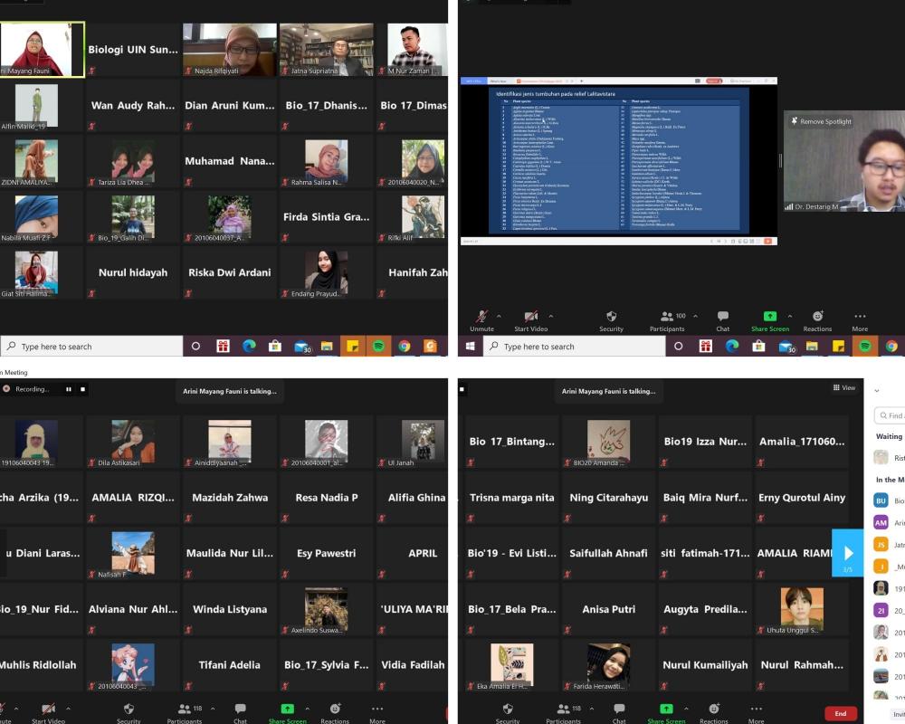Image resolution: width=905 pixels, height=724 pixels.
Task: Open the Windows Start menu
Action: click(x=471, y=346)
